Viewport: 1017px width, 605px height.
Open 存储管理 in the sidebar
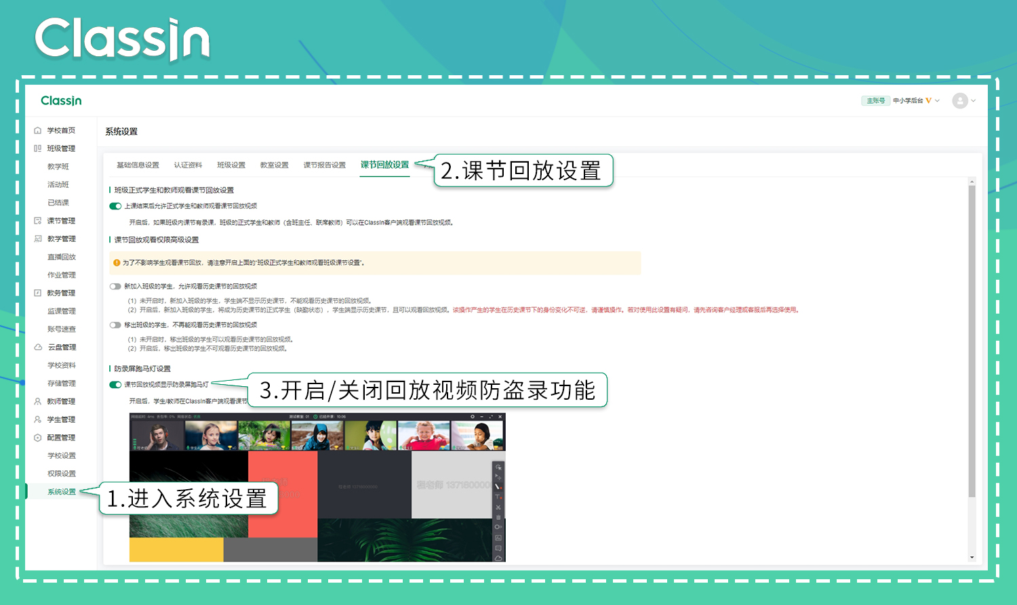coord(62,383)
